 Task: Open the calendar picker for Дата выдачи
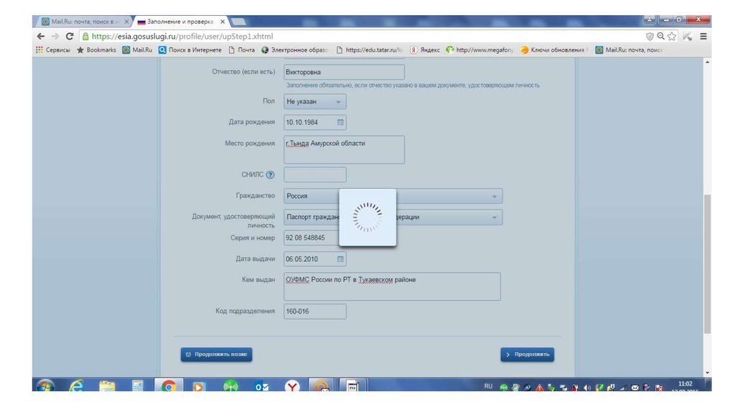(x=340, y=259)
